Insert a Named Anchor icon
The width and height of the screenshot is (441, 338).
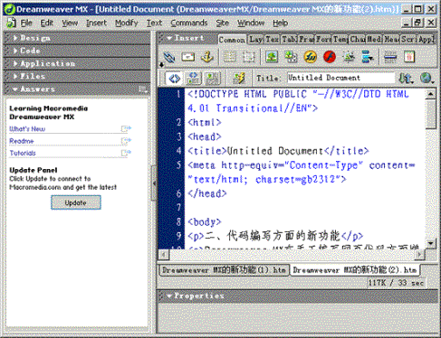tap(207, 57)
